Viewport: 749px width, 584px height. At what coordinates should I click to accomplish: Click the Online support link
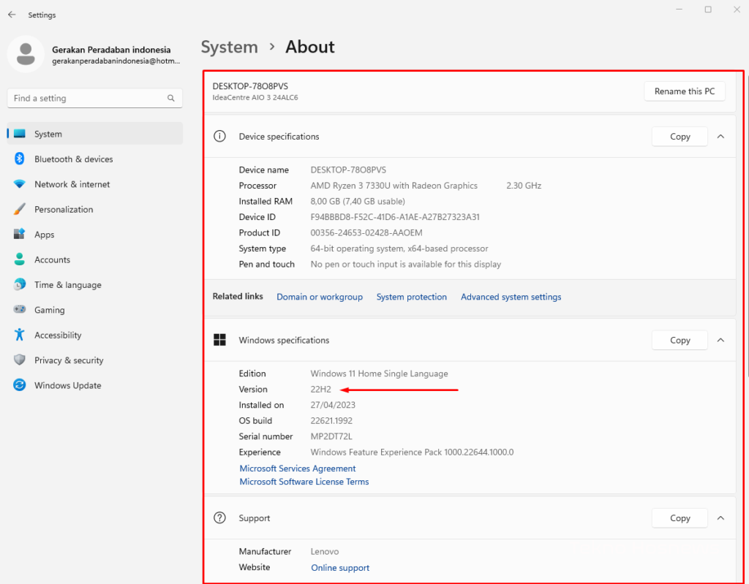pyautogui.click(x=340, y=568)
